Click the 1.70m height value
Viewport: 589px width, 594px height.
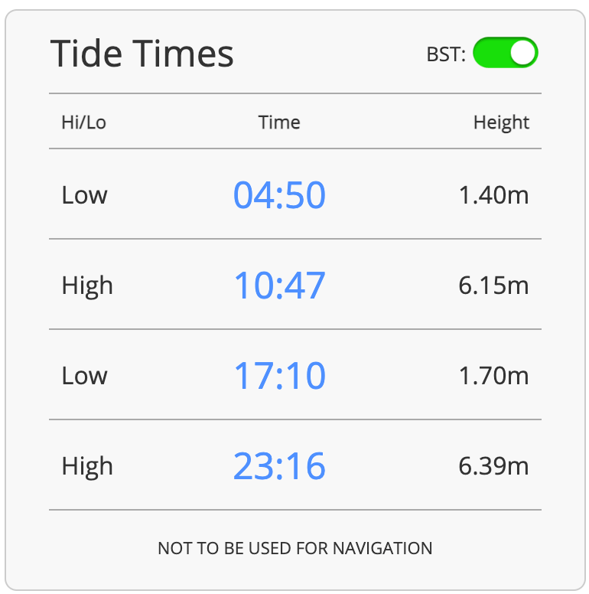coord(493,375)
